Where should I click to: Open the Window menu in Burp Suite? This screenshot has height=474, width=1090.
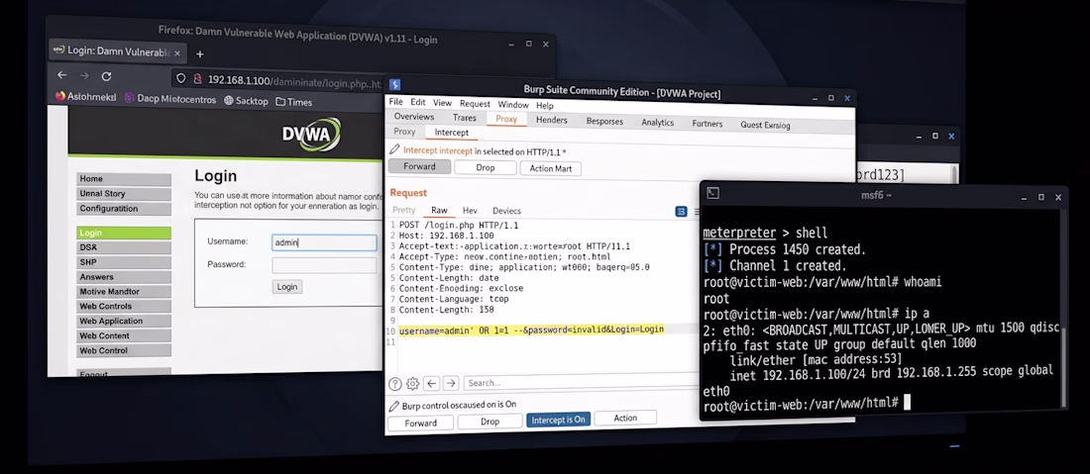click(513, 105)
